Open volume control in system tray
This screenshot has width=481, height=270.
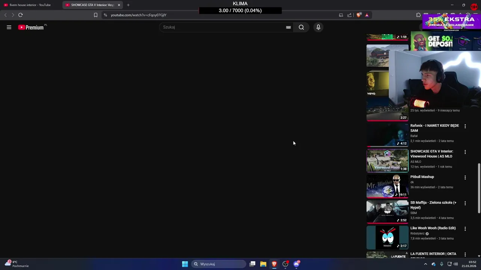(x=456, y=264)
